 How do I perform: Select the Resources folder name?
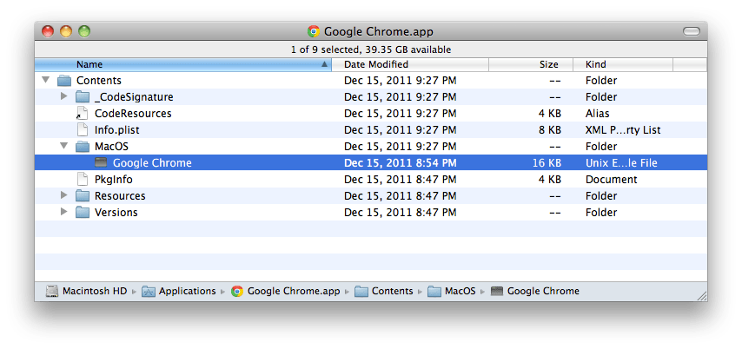pyautogui.click(x=120, y=196)
